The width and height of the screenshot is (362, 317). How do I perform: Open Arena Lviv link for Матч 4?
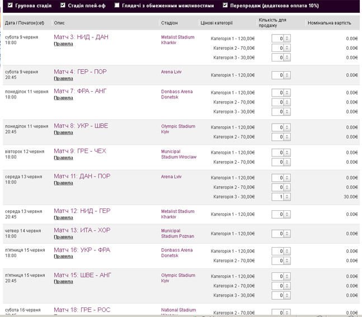[x=171, y=72]
